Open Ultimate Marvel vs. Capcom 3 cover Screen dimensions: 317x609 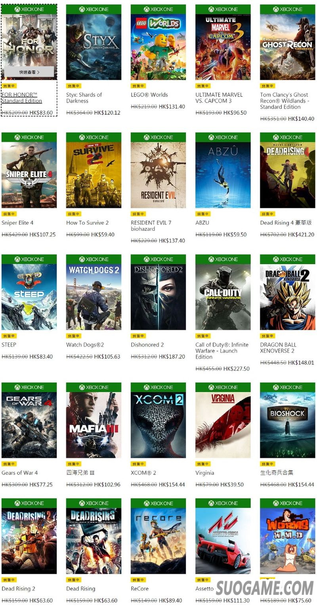223,47
